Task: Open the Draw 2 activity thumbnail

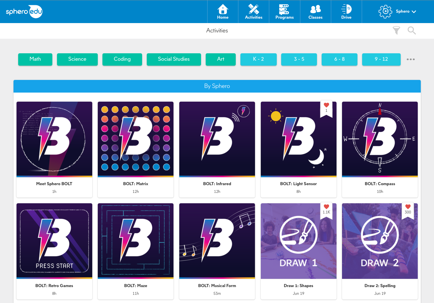Action: pyautogui.click(x=380, y=241)
